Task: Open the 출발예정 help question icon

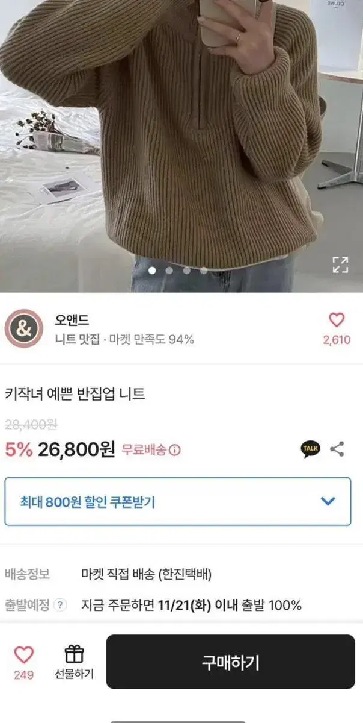Action: pyautogui.click(x=60, y=605)
